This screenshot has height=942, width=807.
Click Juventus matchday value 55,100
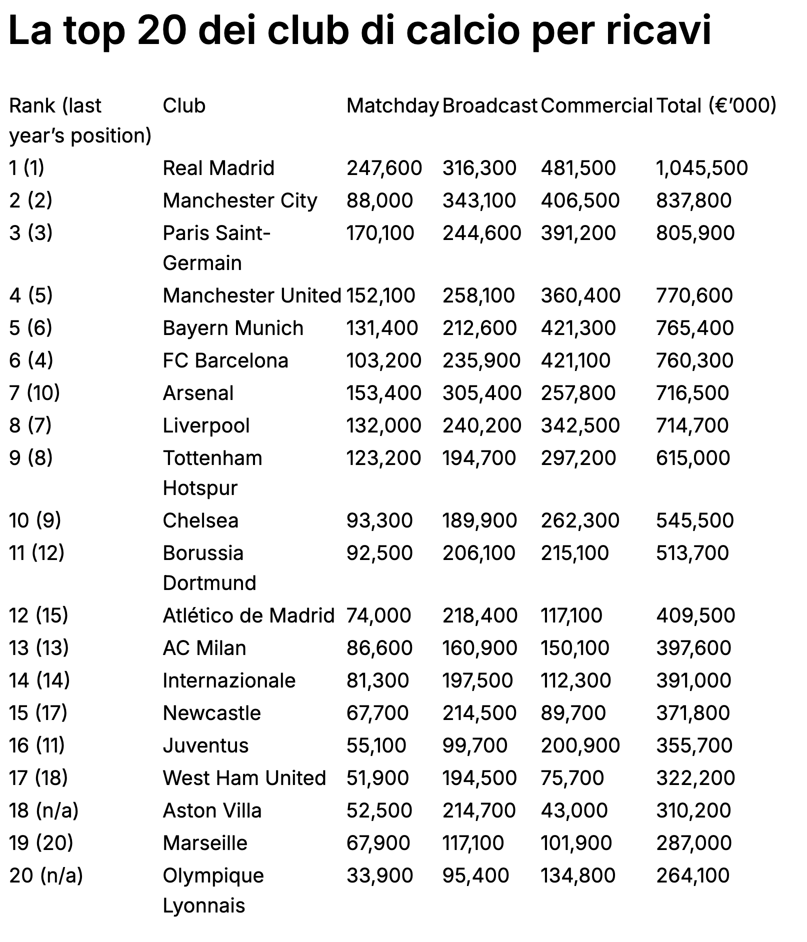click(x=376, y=745)
